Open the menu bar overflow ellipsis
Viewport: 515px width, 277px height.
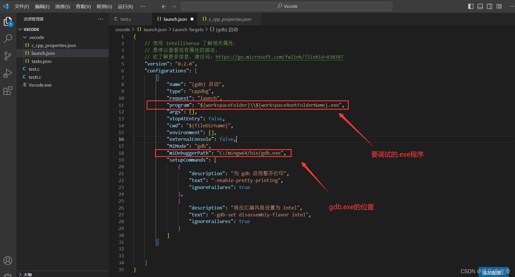coord(143,6)
